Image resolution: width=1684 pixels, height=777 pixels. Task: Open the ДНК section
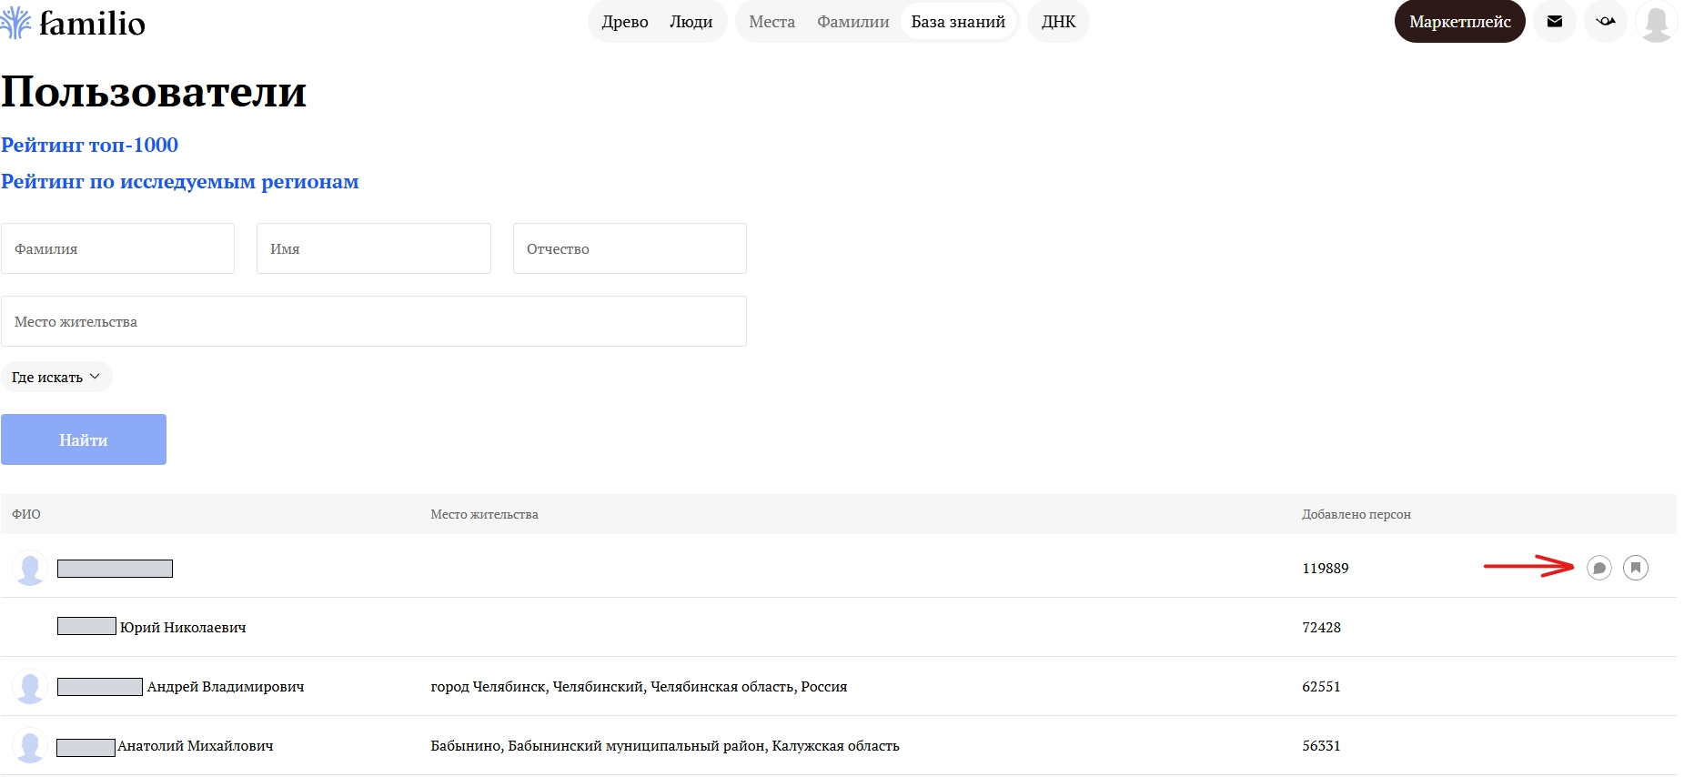1058,22
